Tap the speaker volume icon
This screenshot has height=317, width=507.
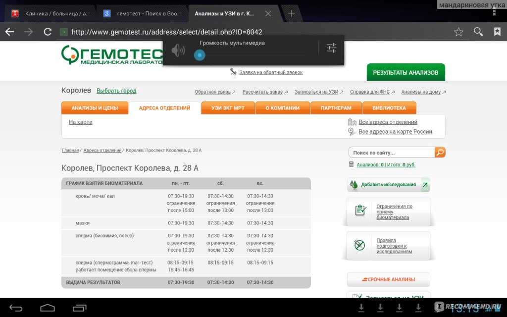point(178,51)
